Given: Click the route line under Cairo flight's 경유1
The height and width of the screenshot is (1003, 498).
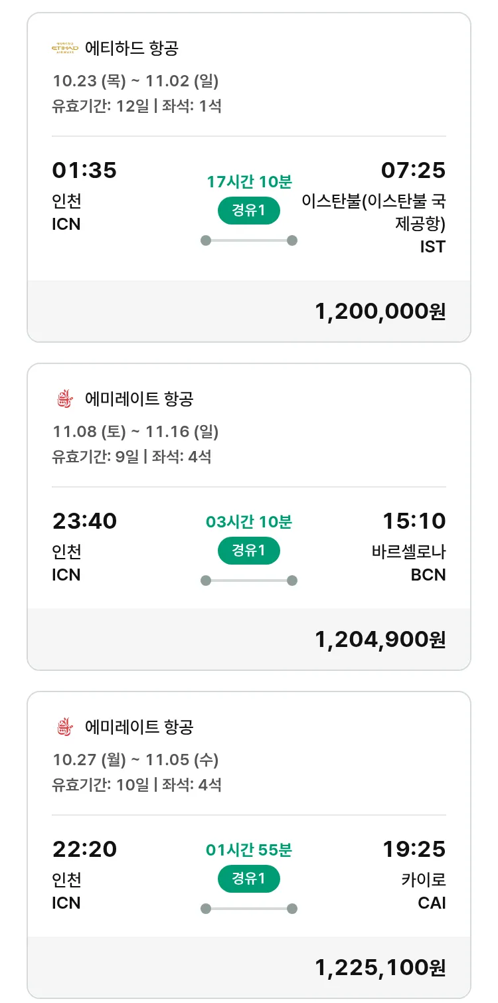Looking at the screenshot, I should tap(249, 909).
